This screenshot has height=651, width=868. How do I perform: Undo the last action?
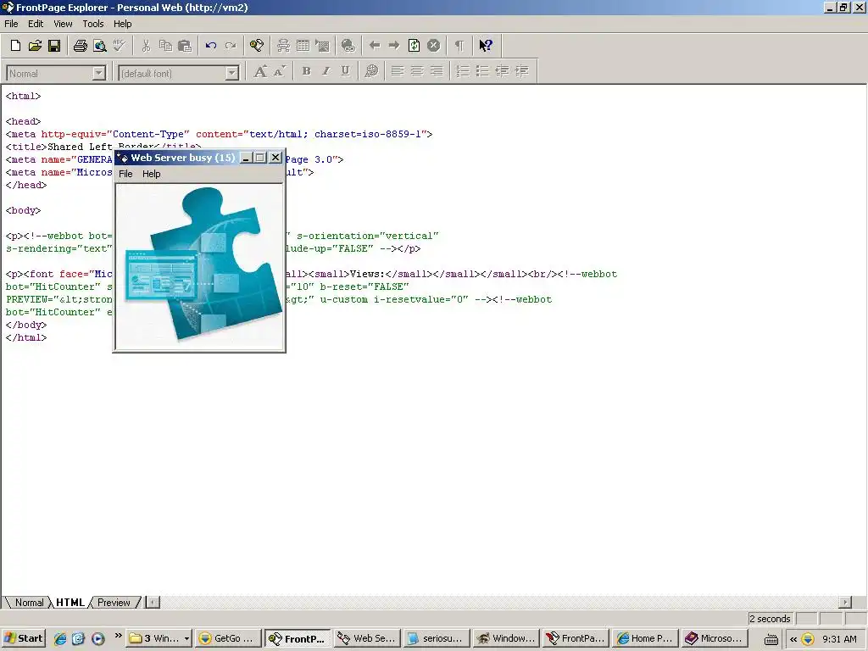click(x=211, y=46)
